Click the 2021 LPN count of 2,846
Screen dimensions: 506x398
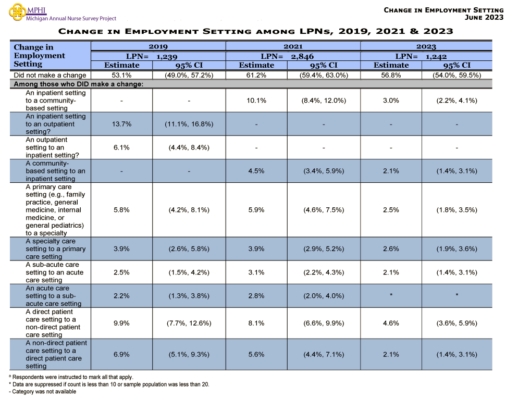(302, 56)
